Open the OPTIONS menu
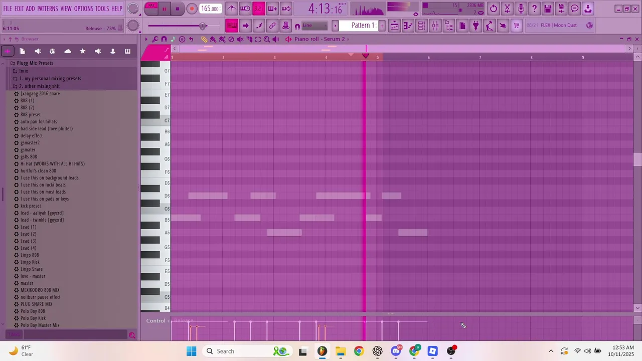 pos(84,9)
